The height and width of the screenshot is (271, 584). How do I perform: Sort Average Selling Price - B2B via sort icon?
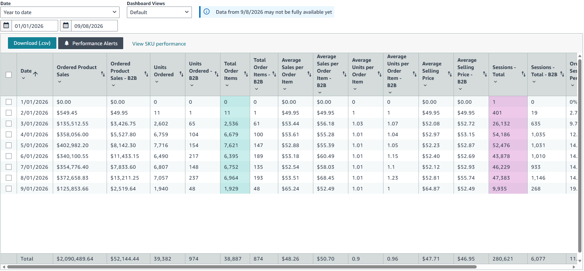(x=485, y=74)
